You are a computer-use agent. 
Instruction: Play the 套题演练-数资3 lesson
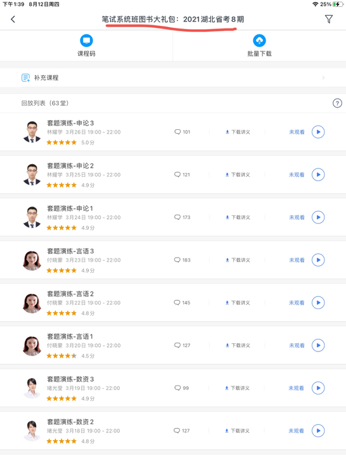[318, 388]
